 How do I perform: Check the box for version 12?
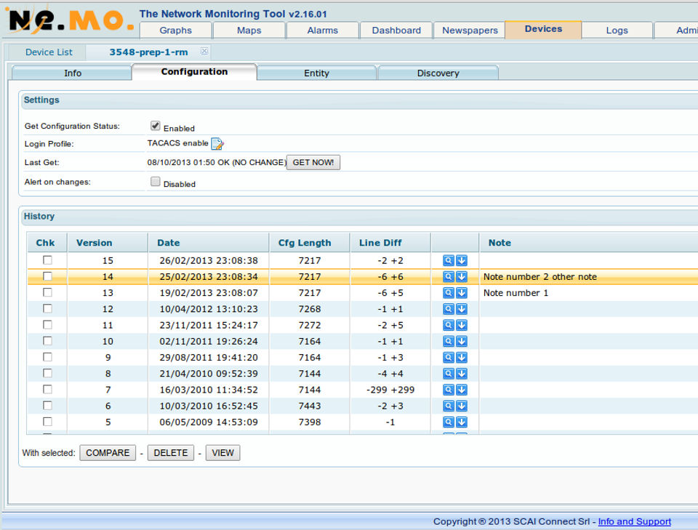tap(47, 309)
